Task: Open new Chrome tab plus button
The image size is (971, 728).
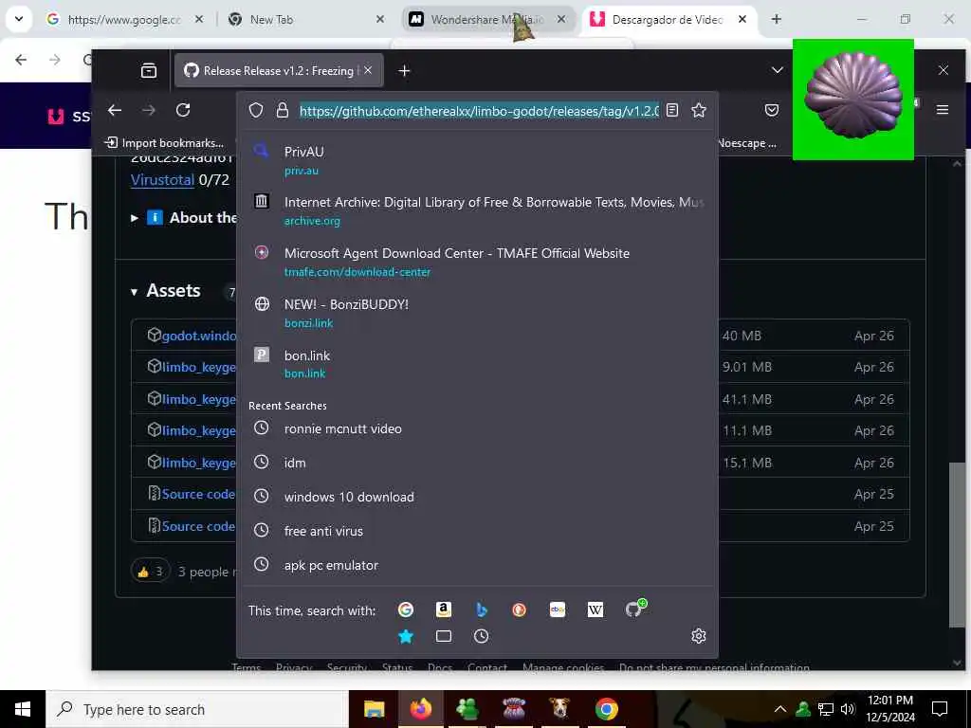Action: [776, 19]
